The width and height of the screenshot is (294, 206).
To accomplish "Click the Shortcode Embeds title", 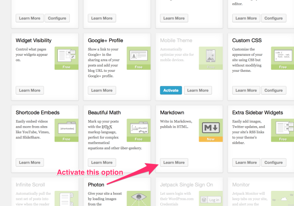I will pyautogui.click(x=37, y=112).
